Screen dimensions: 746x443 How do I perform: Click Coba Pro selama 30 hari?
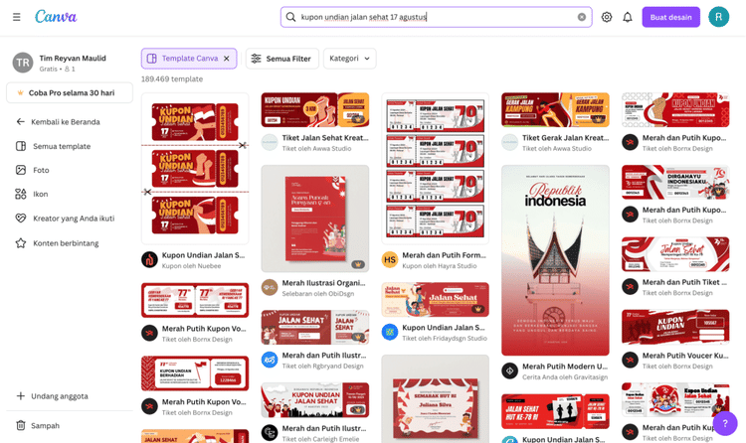(x=70, y=92)
